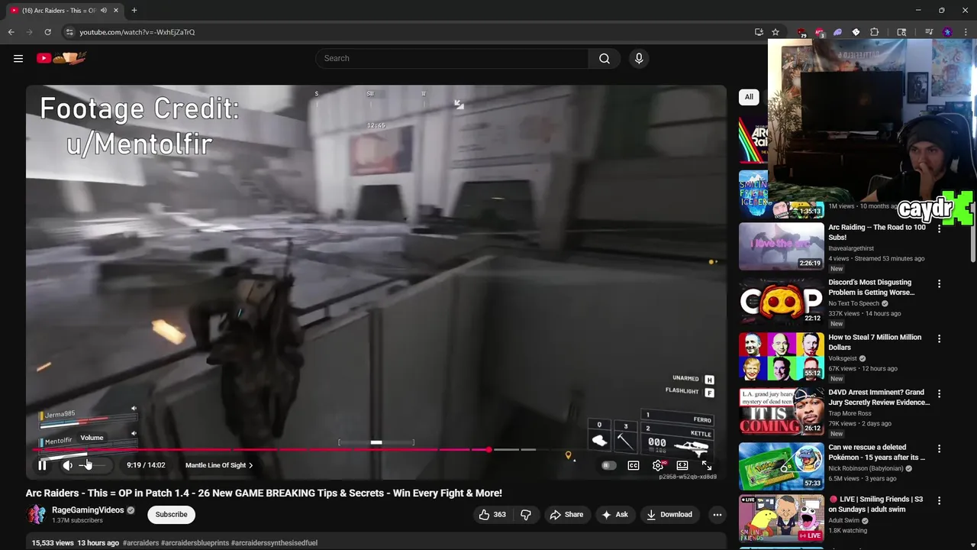The image size is (977, 550).
Task: Click the Share button
Action: (x=566, y=514)
